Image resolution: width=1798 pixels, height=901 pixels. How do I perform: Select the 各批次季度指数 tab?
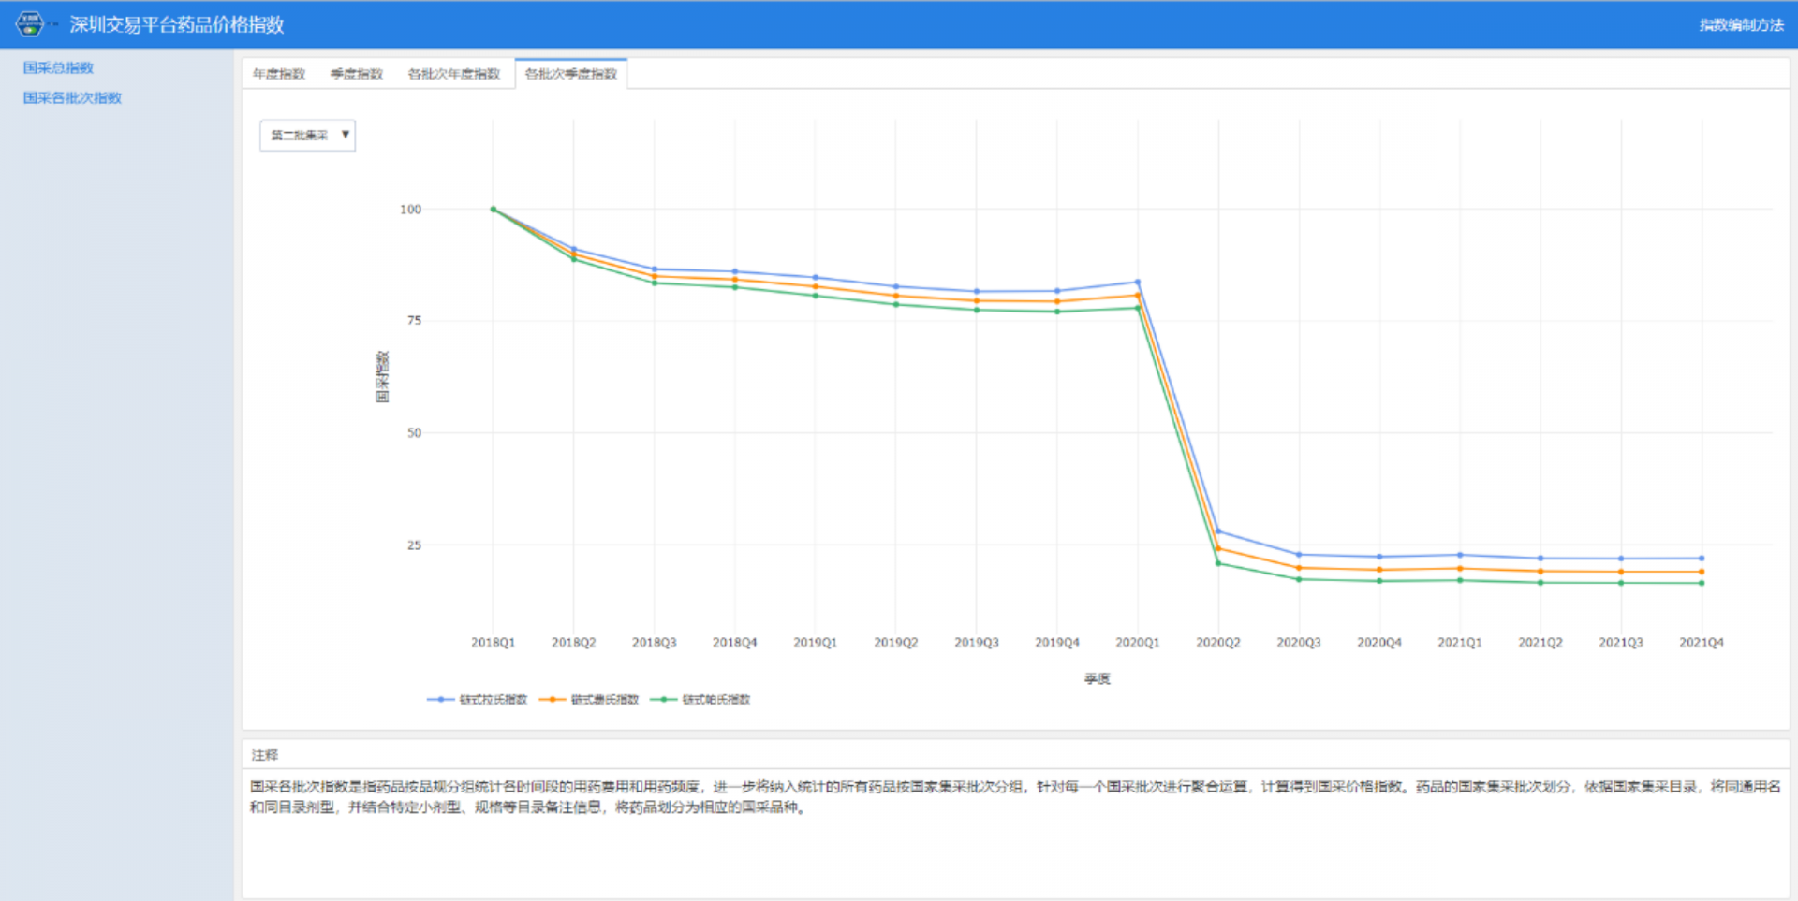571,74
